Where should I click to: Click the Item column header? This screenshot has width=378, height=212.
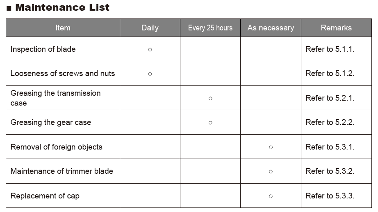pyautogui.click(x=63, y=28)
